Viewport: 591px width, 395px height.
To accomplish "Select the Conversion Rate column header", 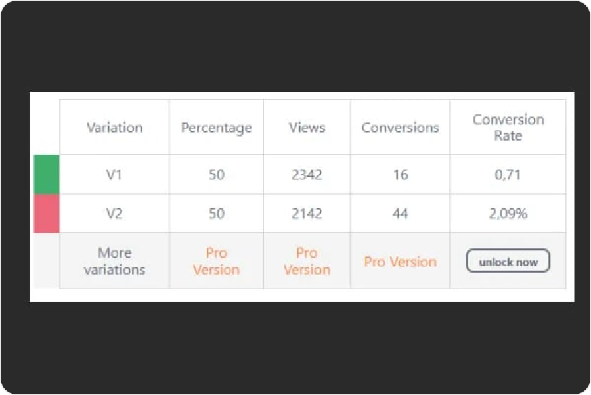I will 508,127.
